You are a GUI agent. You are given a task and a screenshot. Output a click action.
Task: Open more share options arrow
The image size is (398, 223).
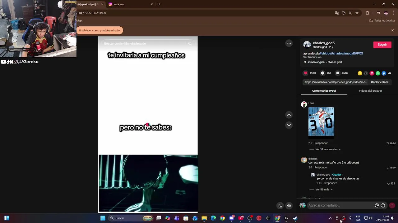390,73
